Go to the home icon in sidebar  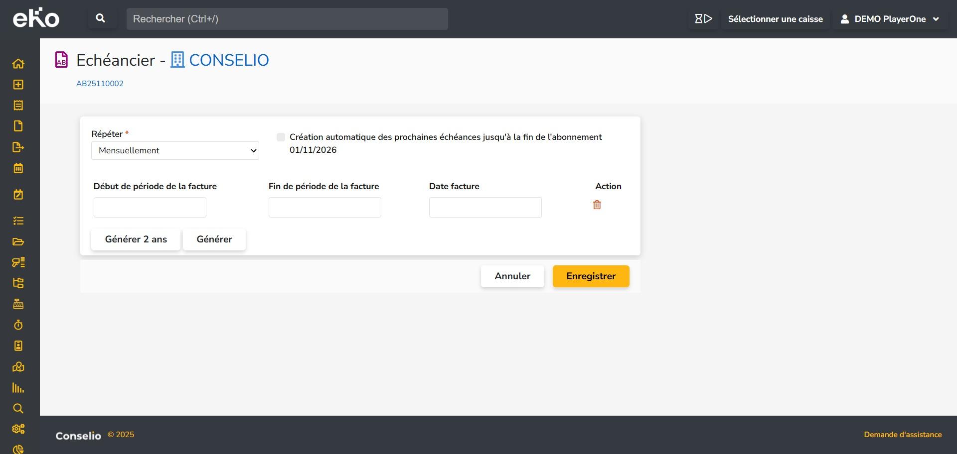click(18, 64)
